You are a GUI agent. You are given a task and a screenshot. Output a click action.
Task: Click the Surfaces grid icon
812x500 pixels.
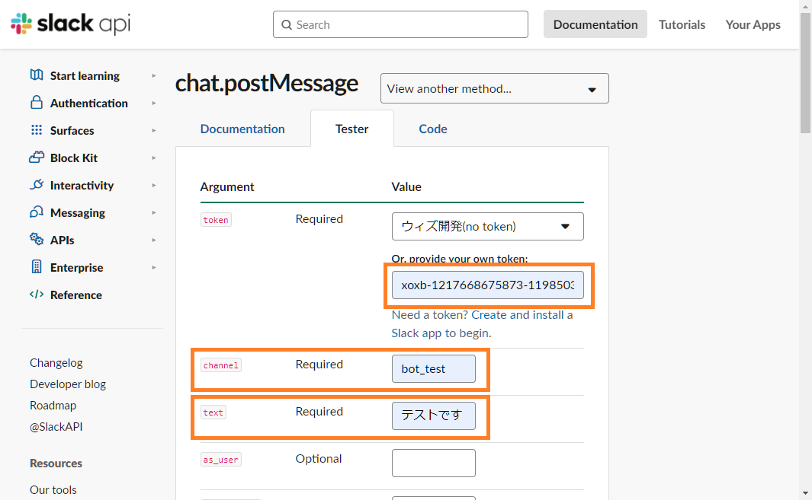[36, 130]
